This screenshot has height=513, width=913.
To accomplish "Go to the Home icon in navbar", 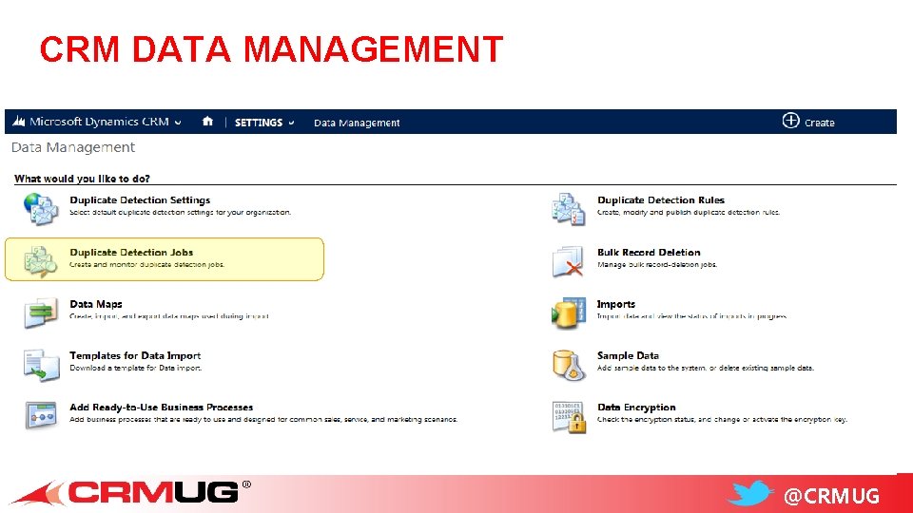I will pyautogui.click(x=207, y=122).
